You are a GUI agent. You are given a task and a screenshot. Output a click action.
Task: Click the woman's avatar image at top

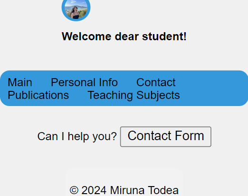click(x=76, y=9)
